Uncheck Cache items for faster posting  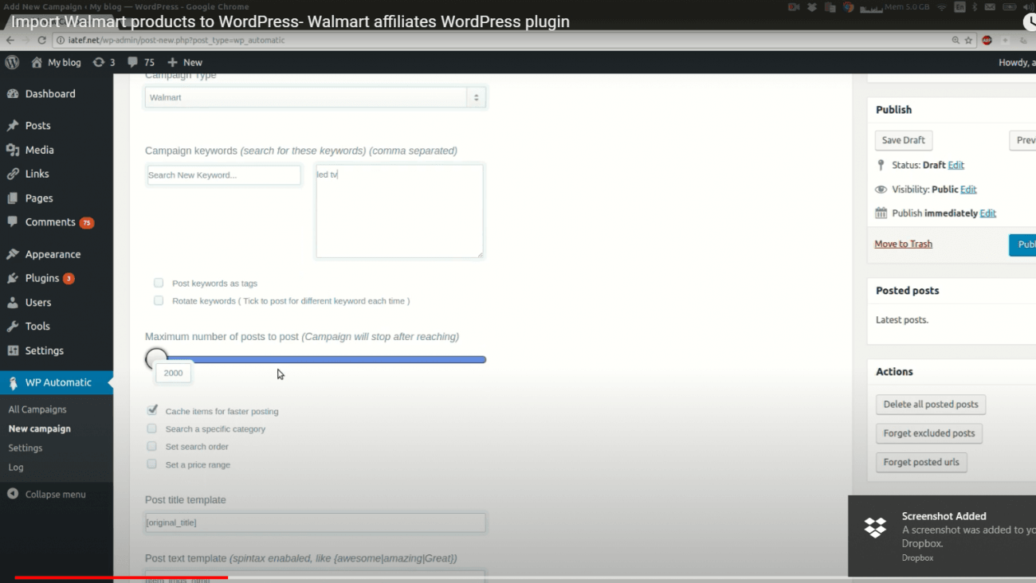click(152, 410)
